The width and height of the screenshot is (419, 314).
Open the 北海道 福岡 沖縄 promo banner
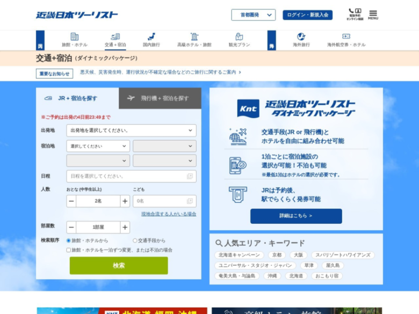pos(122,311)
